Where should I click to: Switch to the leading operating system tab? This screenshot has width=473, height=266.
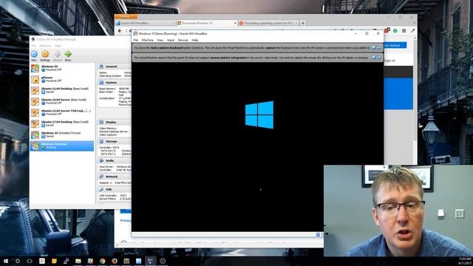click(268, 23)
